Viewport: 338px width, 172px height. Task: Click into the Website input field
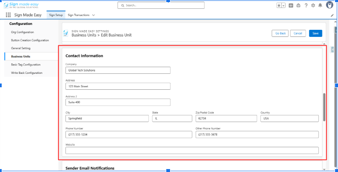point(192,151)
